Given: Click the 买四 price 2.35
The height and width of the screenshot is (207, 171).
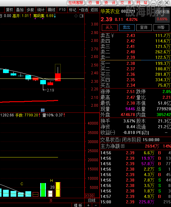Looking at the screenshot, I should [x=131, y=80].
